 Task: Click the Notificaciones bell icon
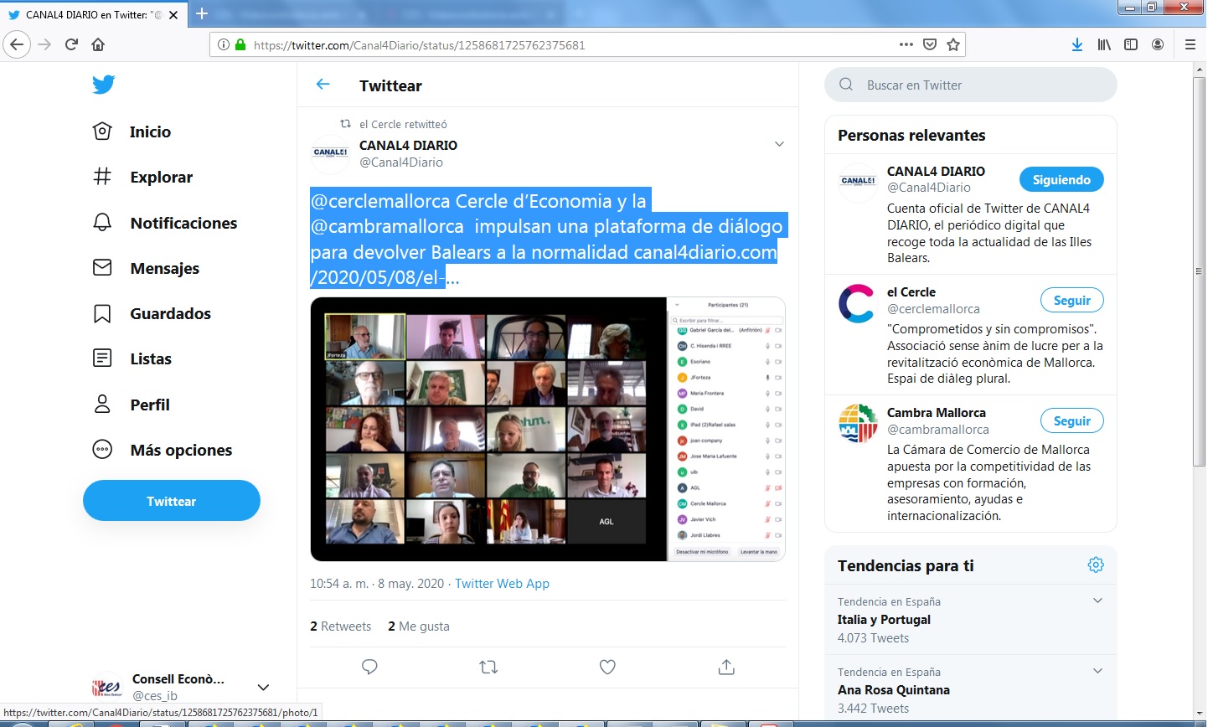(102, 223)
